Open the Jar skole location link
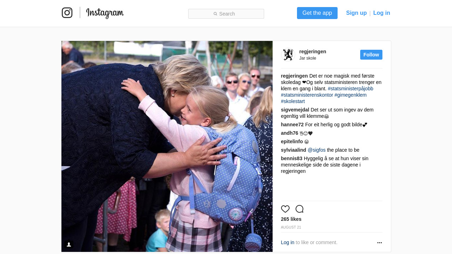The image size is (452, 254). click(308, 58)
